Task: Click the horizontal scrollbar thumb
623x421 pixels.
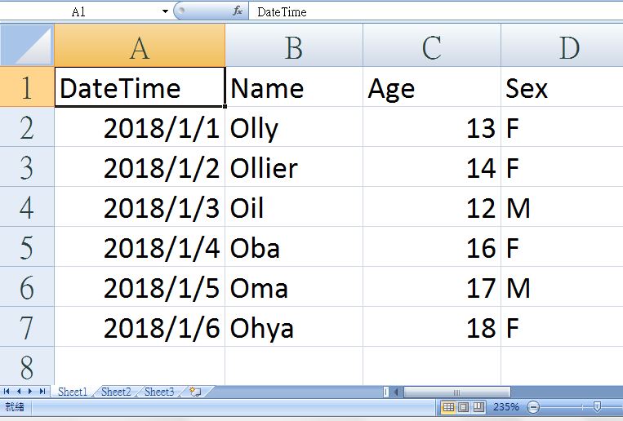Action: click(x=457, y=392)
